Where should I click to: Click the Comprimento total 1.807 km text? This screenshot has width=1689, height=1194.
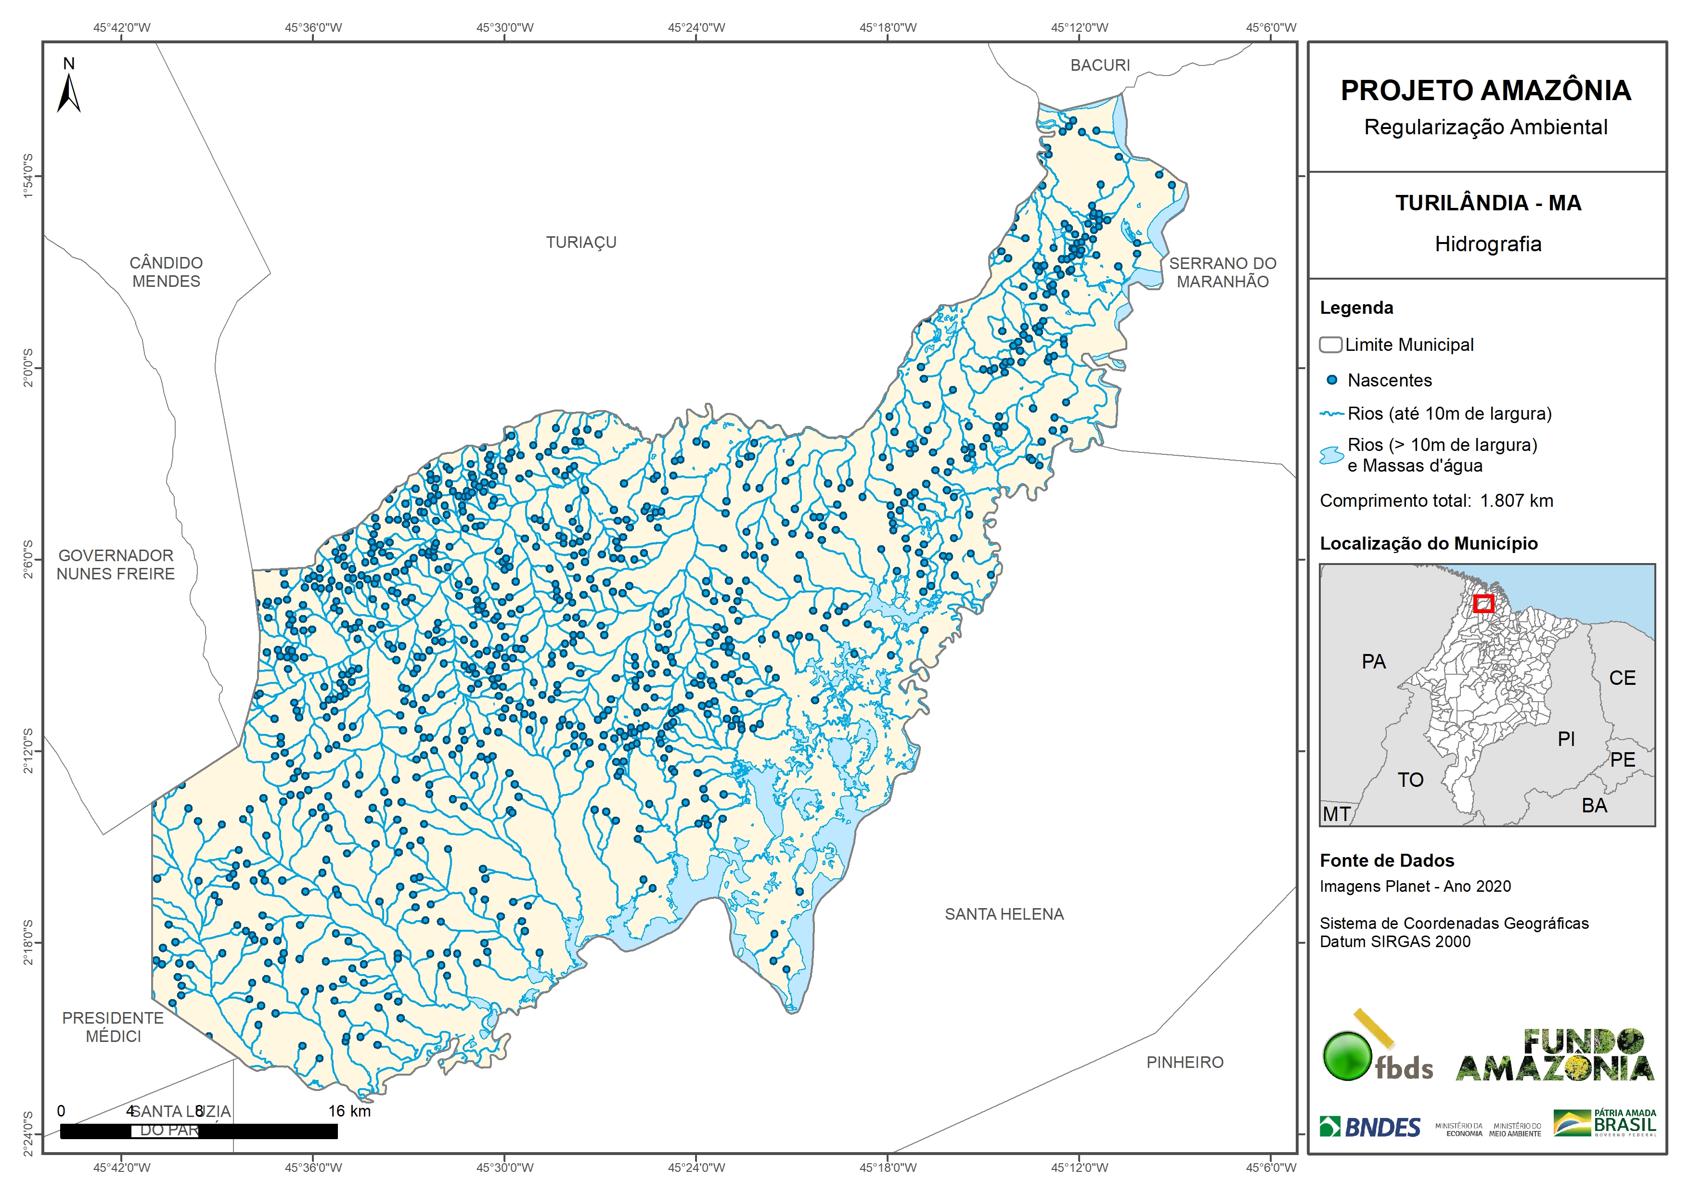1436,501
